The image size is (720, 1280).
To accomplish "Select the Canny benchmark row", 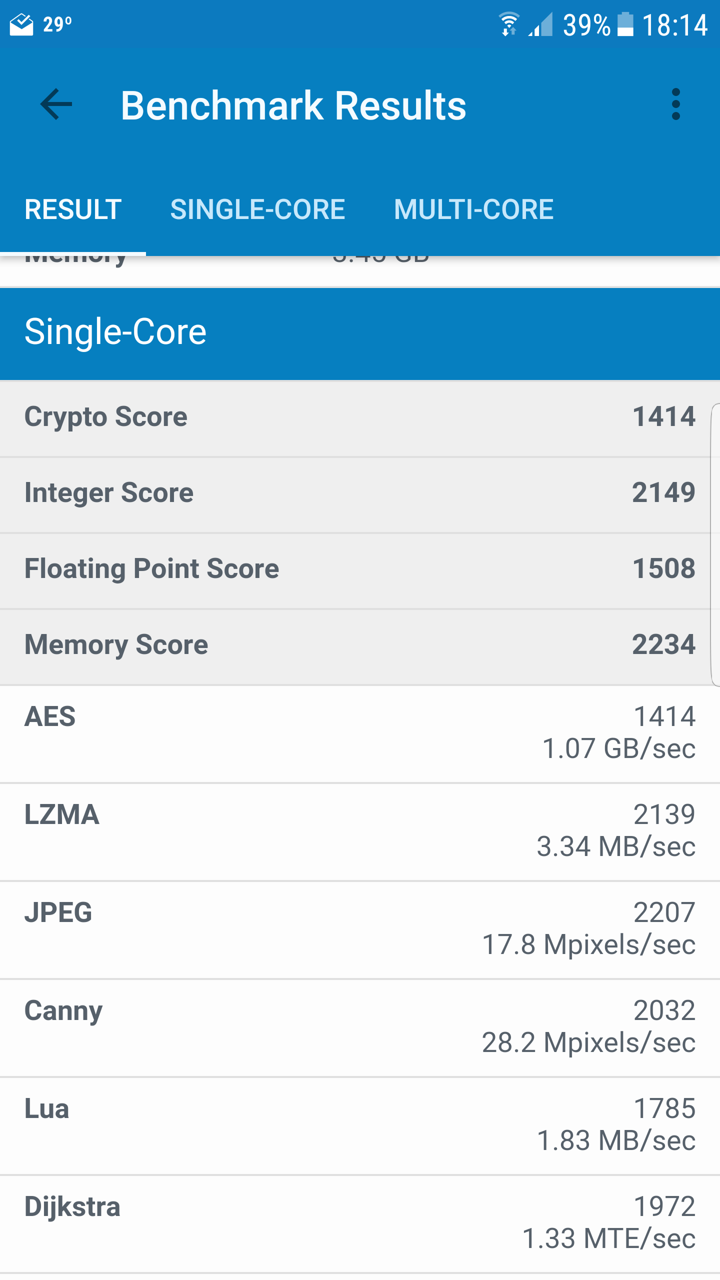I will (360, 1027).
